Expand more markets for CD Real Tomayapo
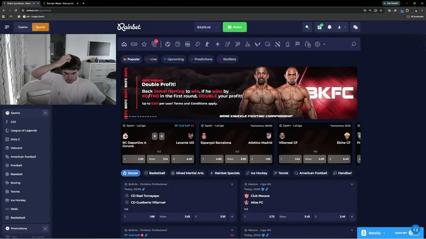This screenshot has width=426, height=239. click(x=232, y=217)
